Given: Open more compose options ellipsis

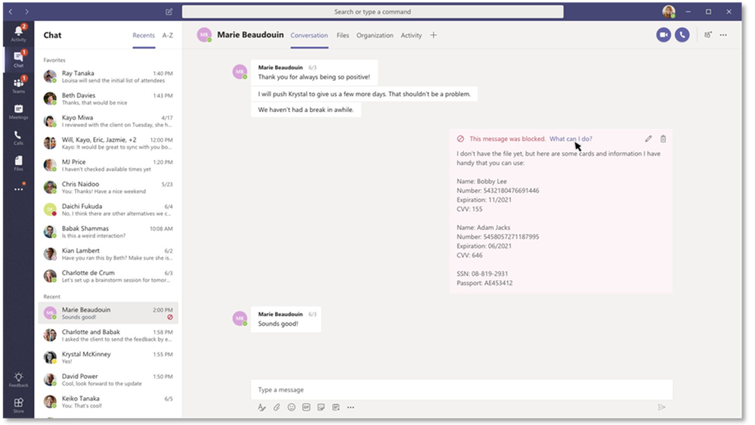Looking at the screenshot, I should pyautogui.click(x=351, y=407).
